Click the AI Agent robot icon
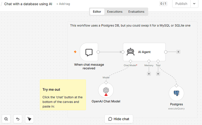 131,52
